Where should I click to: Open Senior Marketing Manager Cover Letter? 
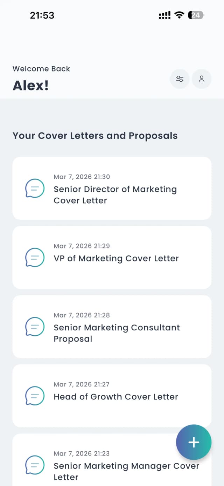pyautogui.click(x=126, y=471)
